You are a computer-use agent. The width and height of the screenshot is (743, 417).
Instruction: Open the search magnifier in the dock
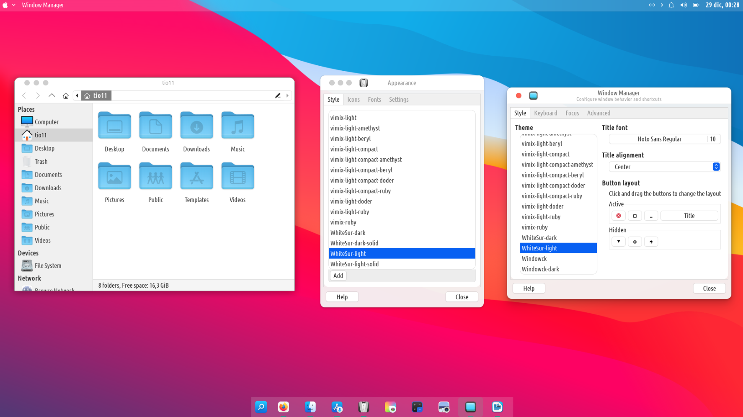(261, 407)
